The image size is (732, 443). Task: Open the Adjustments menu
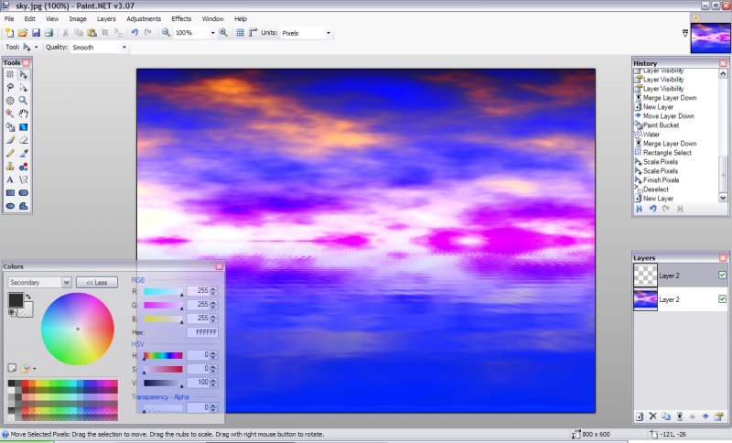144,18
